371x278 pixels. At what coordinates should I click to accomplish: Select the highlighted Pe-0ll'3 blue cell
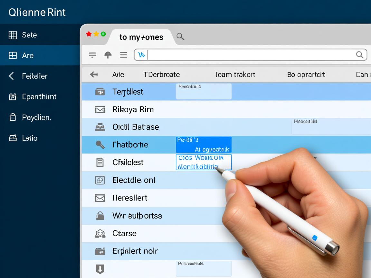click(204, 144)
